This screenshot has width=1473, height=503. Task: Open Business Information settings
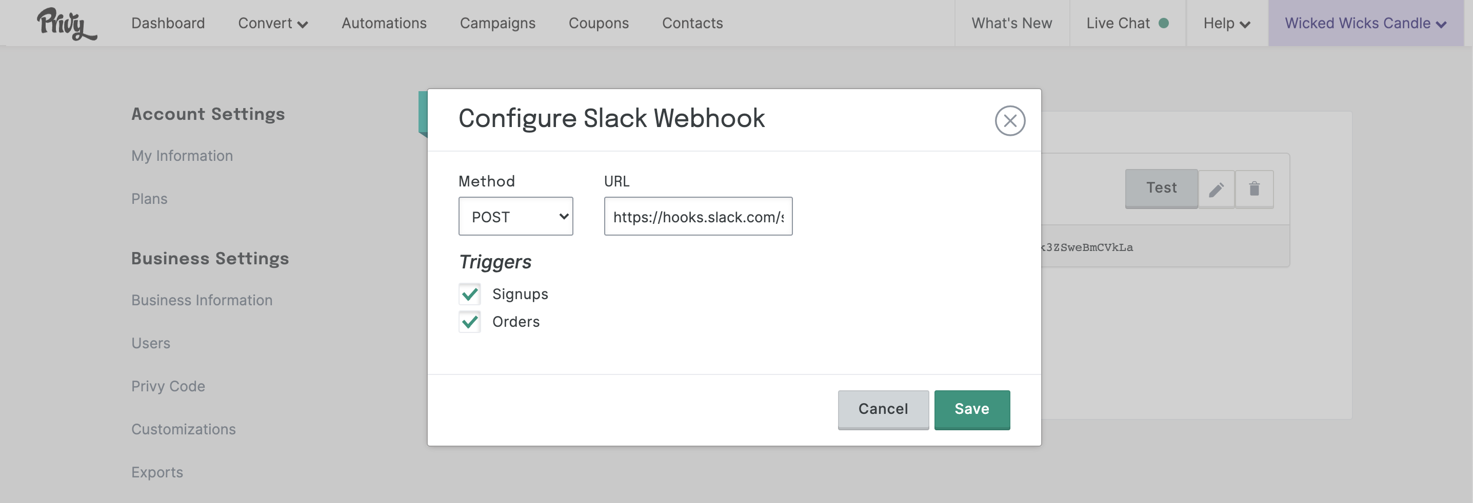coord(202,300)
